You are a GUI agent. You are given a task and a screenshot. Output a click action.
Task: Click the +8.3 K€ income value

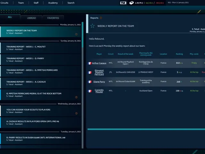click(149, 3)
